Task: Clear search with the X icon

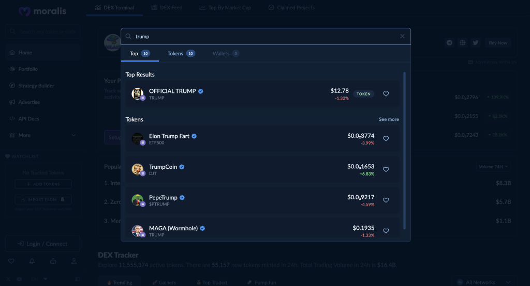Action: [402, 37]
